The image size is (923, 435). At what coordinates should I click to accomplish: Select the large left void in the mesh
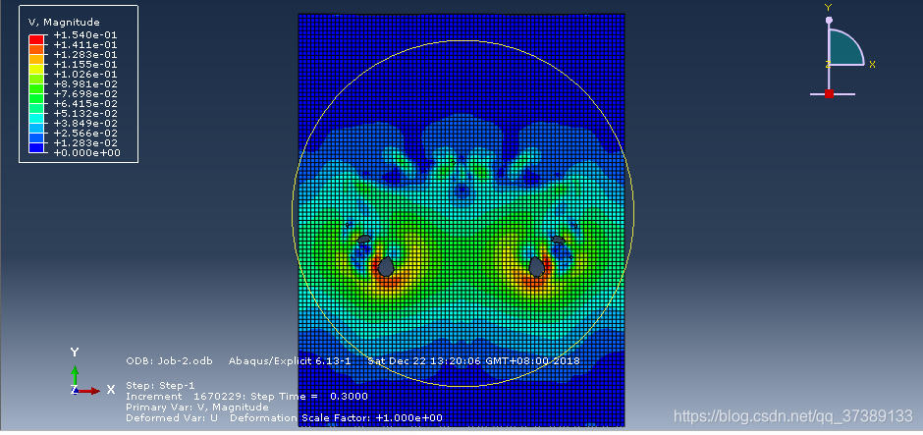pos(386,266)
